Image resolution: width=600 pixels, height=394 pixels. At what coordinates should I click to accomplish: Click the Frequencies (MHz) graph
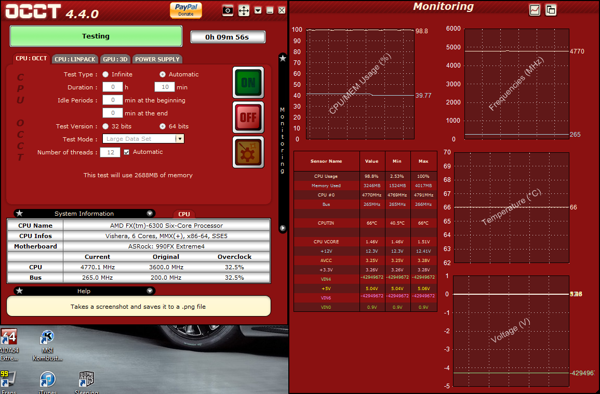click(x=516, y=84)
